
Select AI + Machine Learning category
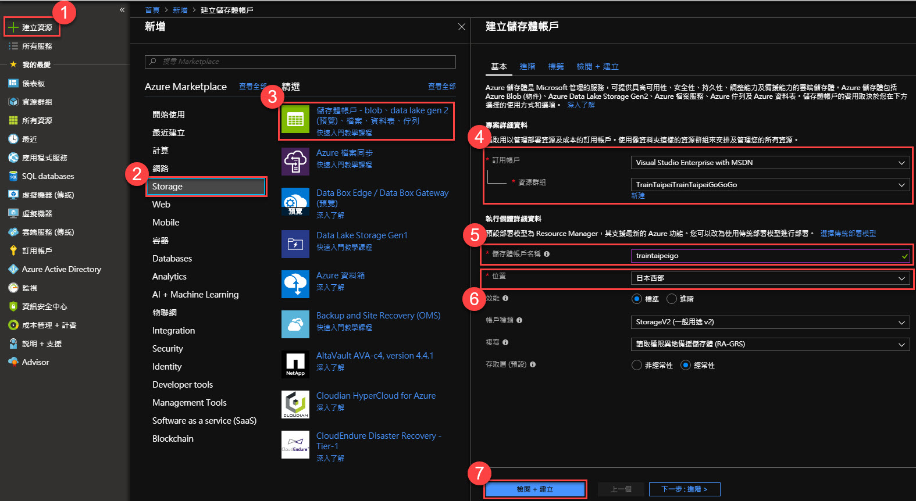point(195,295)
